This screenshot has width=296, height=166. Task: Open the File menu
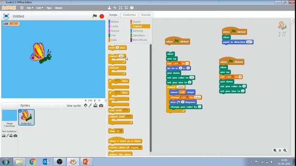[x=30, y=8]
